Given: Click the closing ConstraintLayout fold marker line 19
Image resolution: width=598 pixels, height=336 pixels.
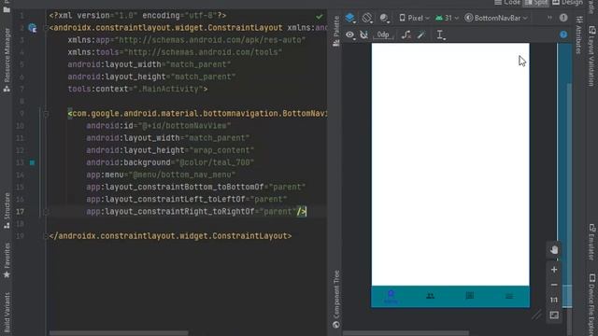Looking at the screenshot, I should 46,236.
